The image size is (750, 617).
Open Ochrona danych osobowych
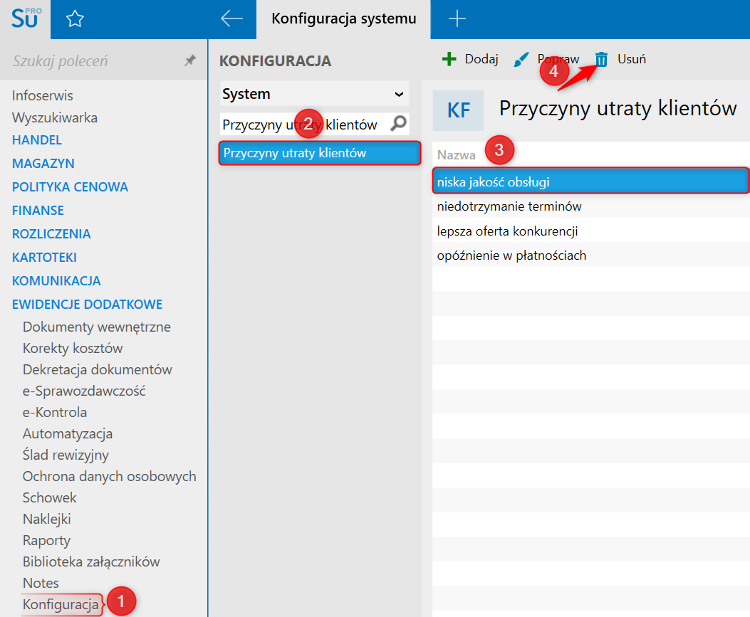click(x=109, y=477)
